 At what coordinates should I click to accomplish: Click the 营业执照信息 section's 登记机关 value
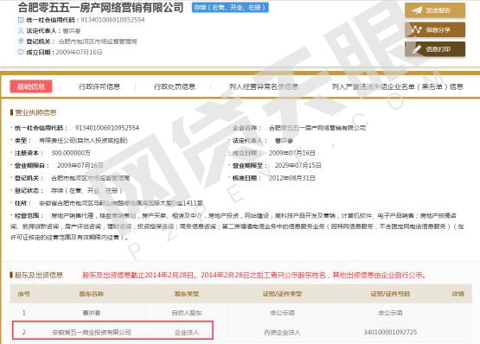coord(90,178)
